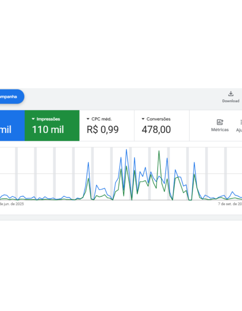
Task: Click the tallest blue peak in chart
Action: click(x=127, y=150)
